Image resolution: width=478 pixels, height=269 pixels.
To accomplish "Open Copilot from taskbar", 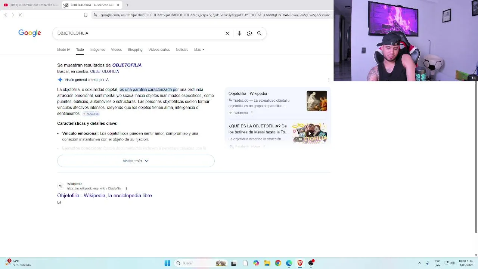I will click(x=256, y=263).
